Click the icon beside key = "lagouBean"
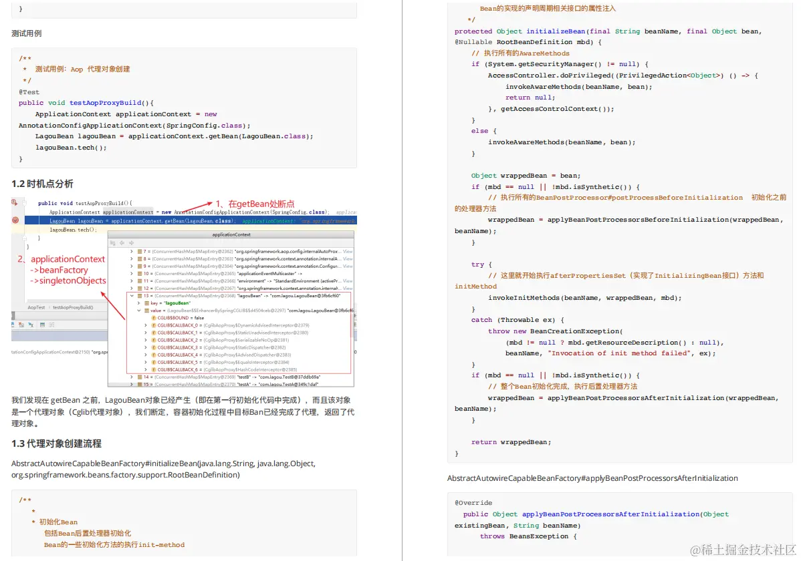 coord(146,303)
